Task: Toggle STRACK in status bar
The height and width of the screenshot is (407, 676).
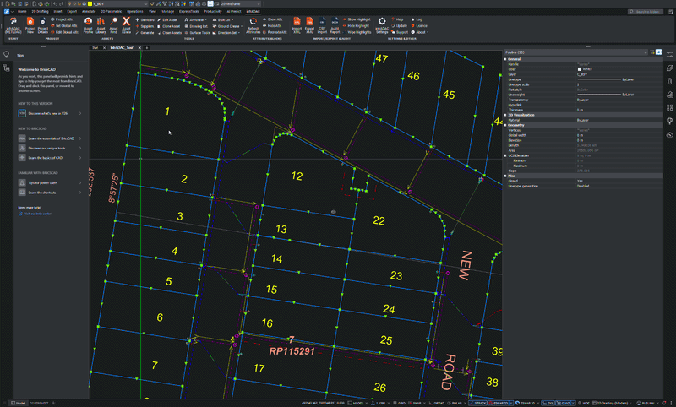Action: tap(478, 404)
